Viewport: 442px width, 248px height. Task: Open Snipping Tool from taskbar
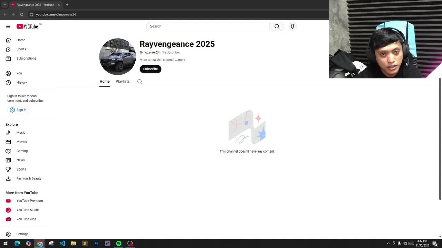pyautogui.click(x=51, y=244)
